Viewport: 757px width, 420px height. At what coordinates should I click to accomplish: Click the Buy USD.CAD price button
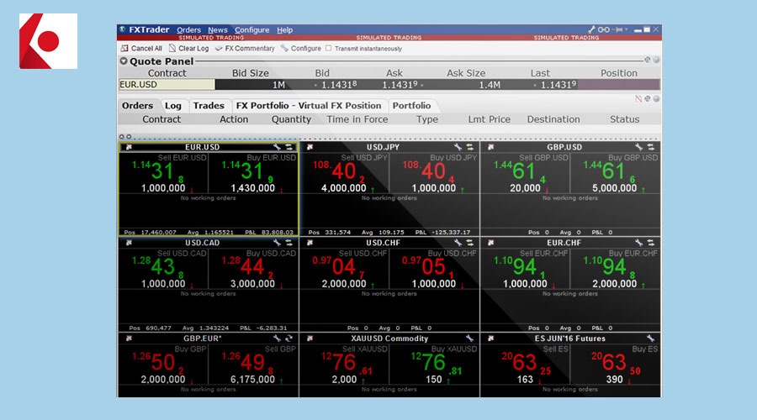click(x=253, y=269)
